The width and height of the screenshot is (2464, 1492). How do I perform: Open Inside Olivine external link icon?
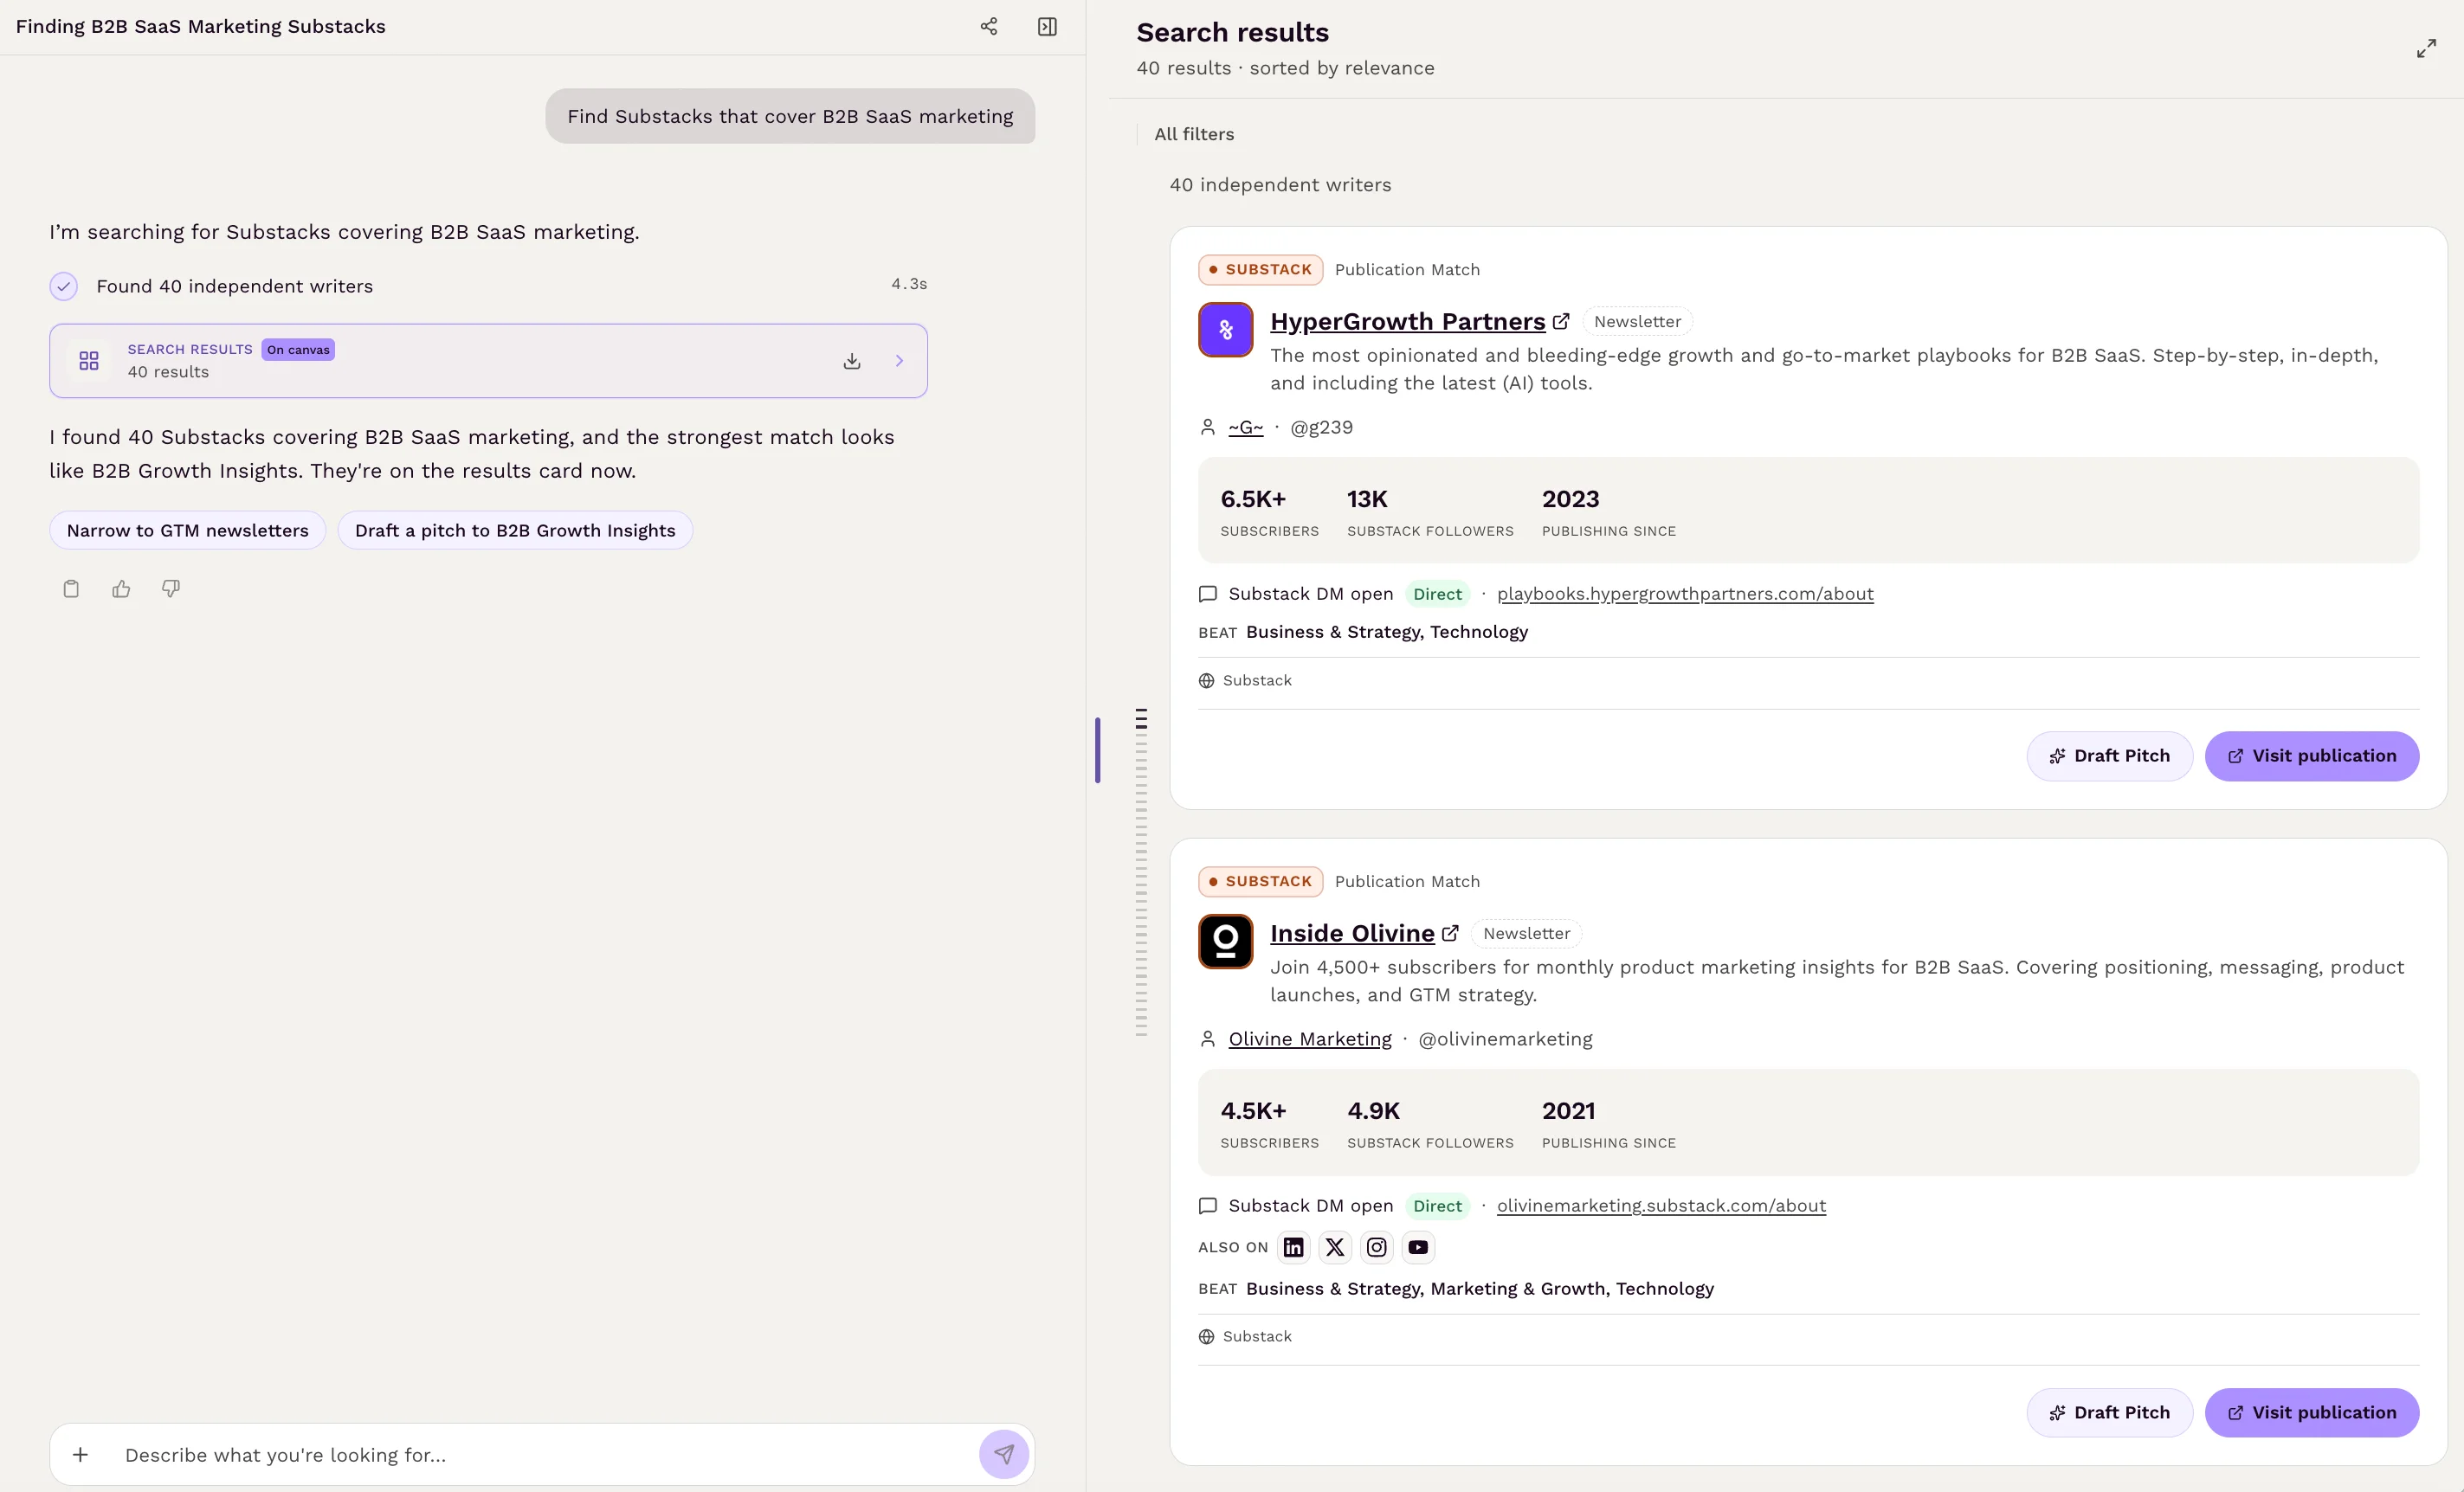pyautogui.click(x=1450, y=932)
